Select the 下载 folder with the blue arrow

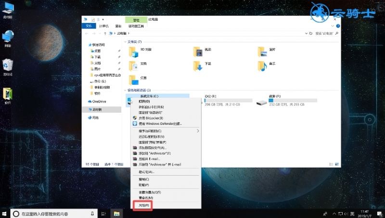tap(198, 66)
